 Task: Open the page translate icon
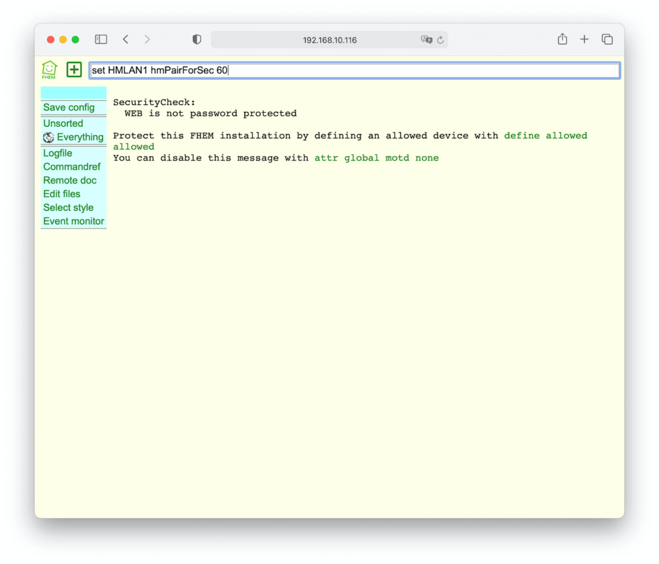(x=426, y=39)
